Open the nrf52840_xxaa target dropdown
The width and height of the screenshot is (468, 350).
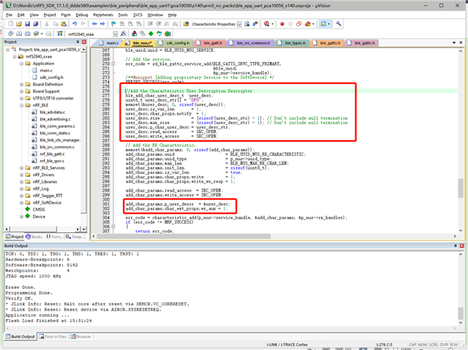[x=114, y=34]
